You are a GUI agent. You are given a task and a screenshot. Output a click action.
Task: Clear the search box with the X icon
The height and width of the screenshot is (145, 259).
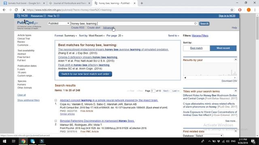coord(195,23)
